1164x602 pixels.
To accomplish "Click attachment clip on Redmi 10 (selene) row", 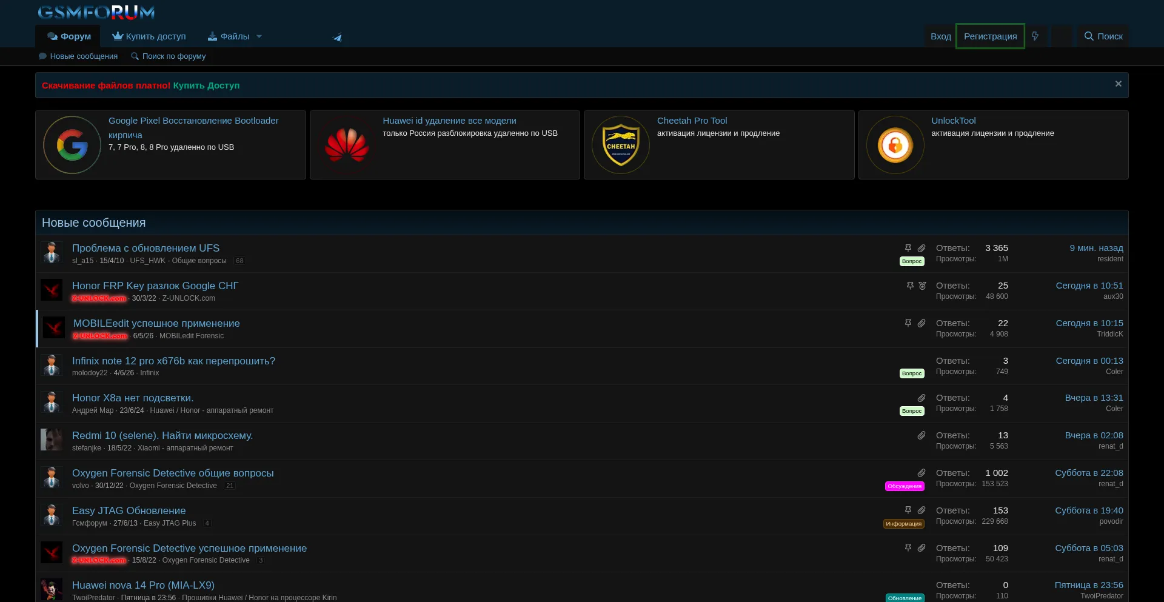I will point(921,435).
